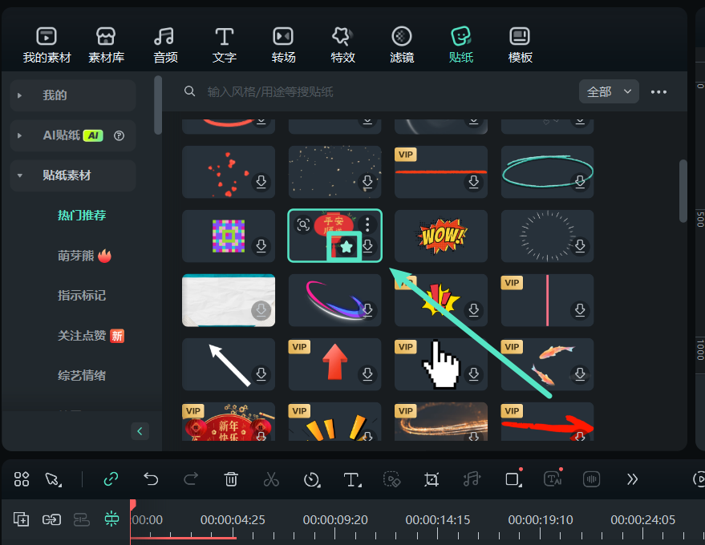Click the favorite star on lantern sticker
The height and width of the screenshot is (545, 705).
click(346, 247)
